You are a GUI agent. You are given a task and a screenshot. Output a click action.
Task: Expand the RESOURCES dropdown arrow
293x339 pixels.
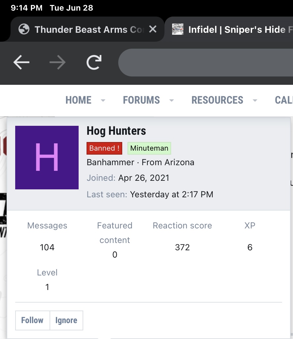pyautogui.click(x=255, y=100)
